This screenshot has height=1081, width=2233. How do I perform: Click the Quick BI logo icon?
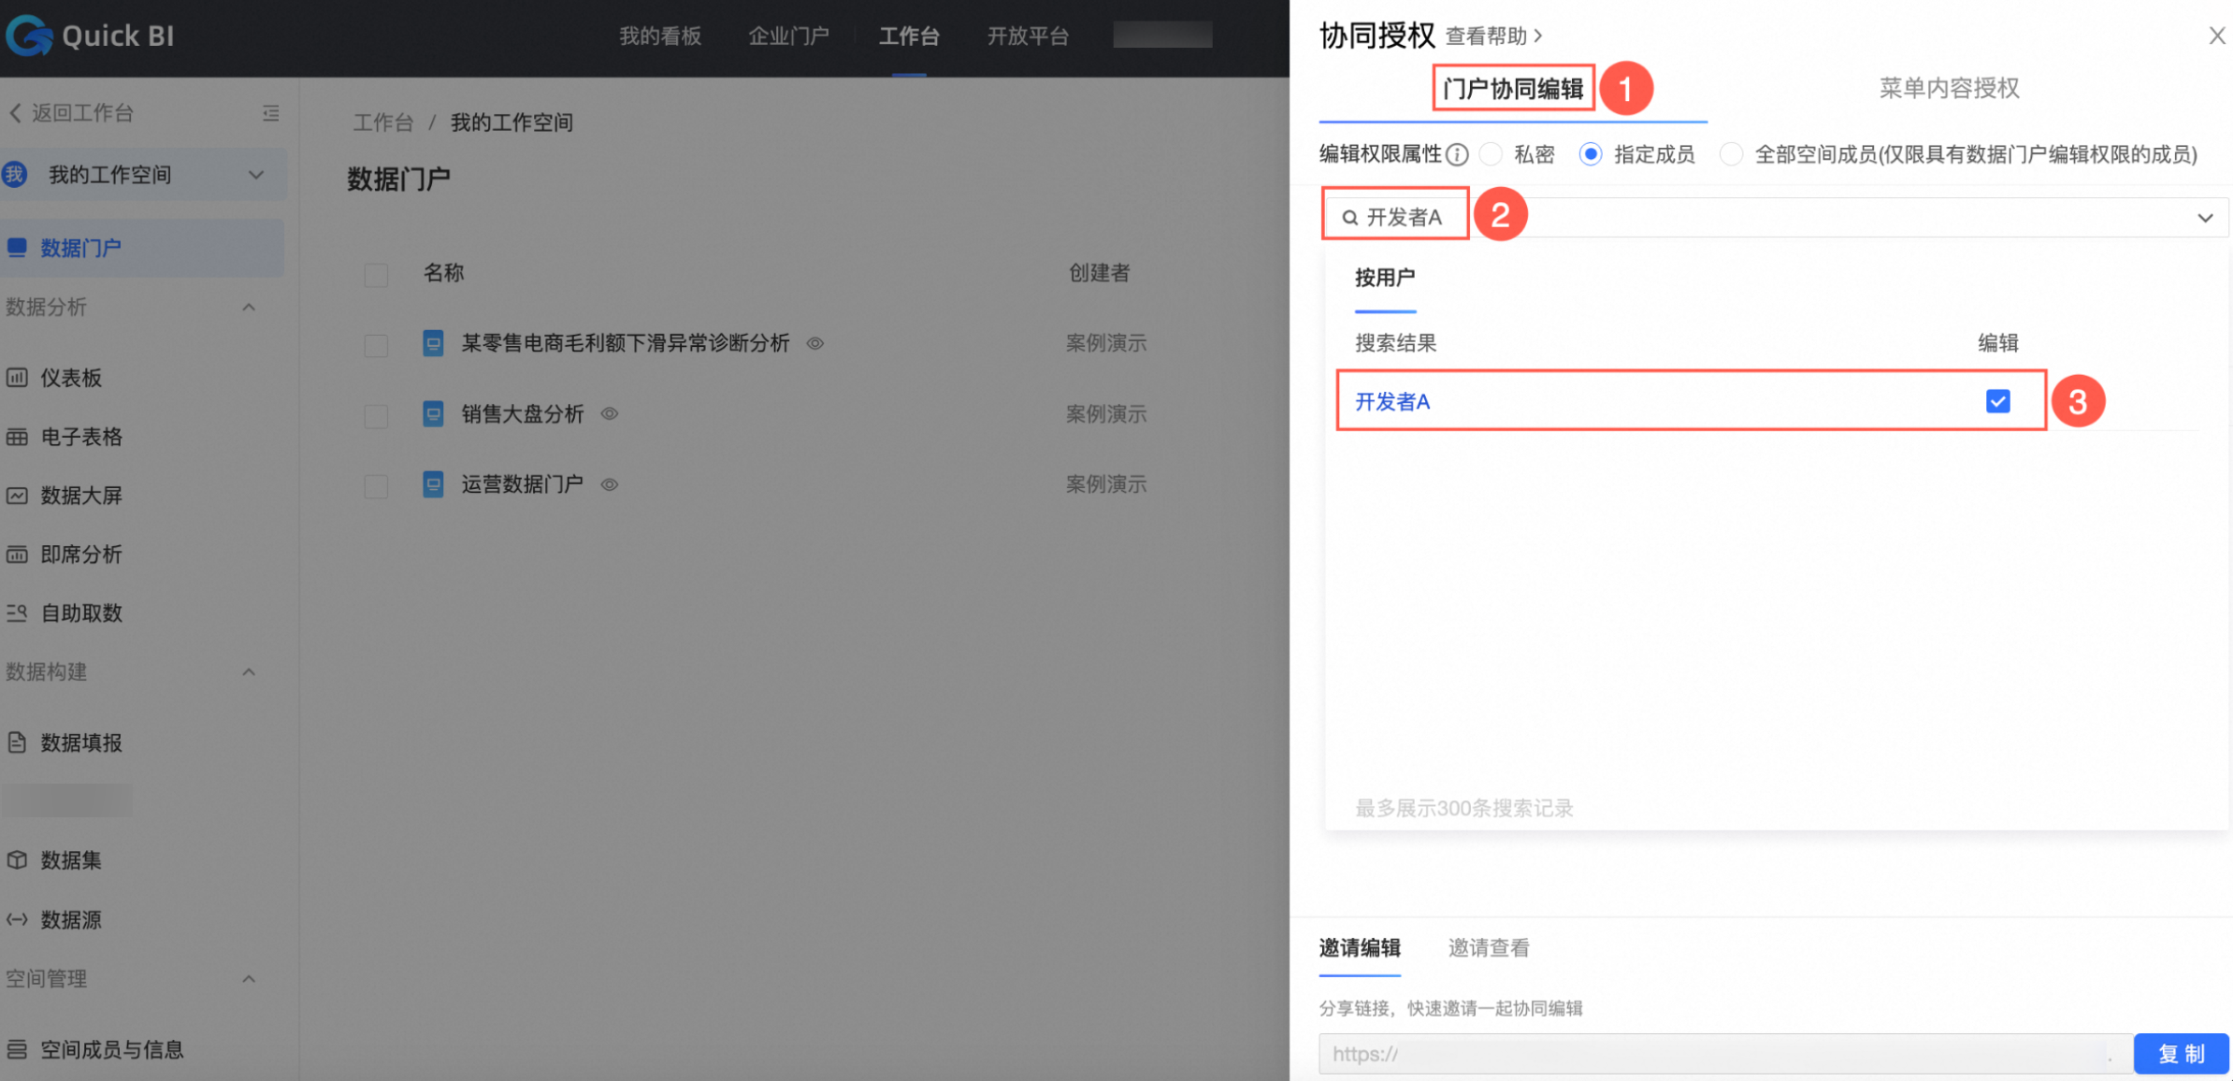point(30,36)
